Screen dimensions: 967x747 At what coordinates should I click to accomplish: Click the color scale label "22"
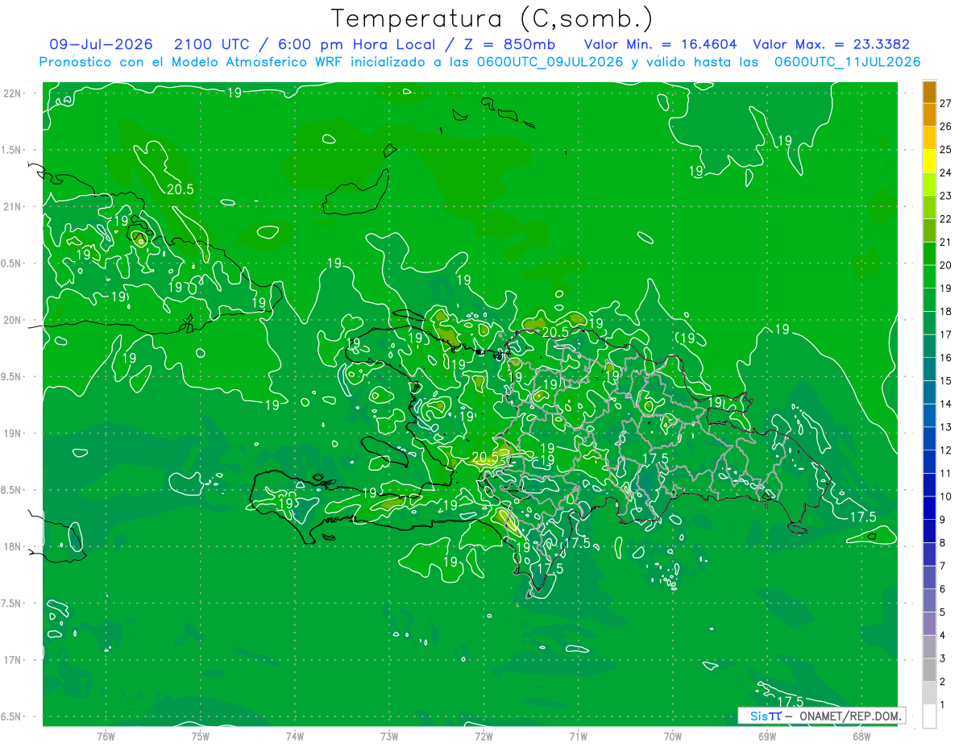[946, 219]
